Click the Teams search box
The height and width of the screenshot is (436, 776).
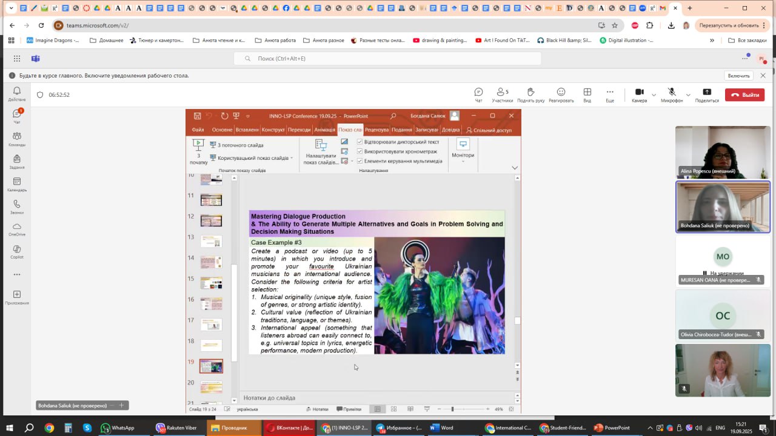387,59
